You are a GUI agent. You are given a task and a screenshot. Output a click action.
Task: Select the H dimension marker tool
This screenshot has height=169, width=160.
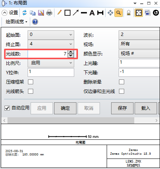pyautogui.click(x=100, y=13)
